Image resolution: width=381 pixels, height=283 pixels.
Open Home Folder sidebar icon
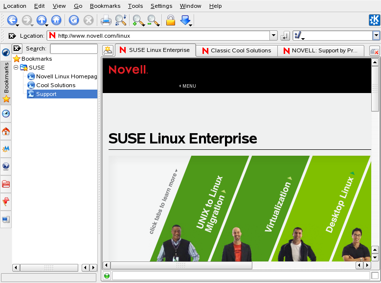coord(6,131)
